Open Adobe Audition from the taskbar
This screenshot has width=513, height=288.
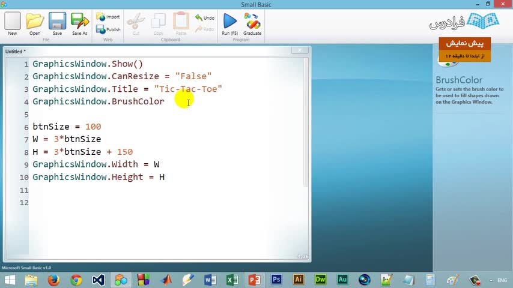coord(342,280)
